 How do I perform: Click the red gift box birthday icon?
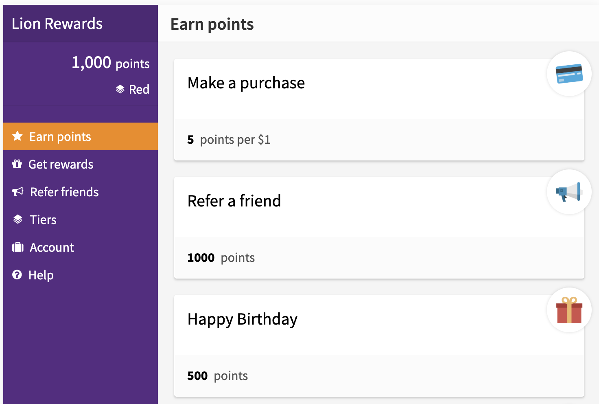tap(569, 310)
